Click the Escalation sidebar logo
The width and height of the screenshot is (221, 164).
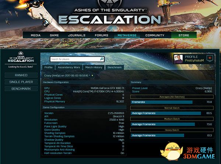pos(21,57)
